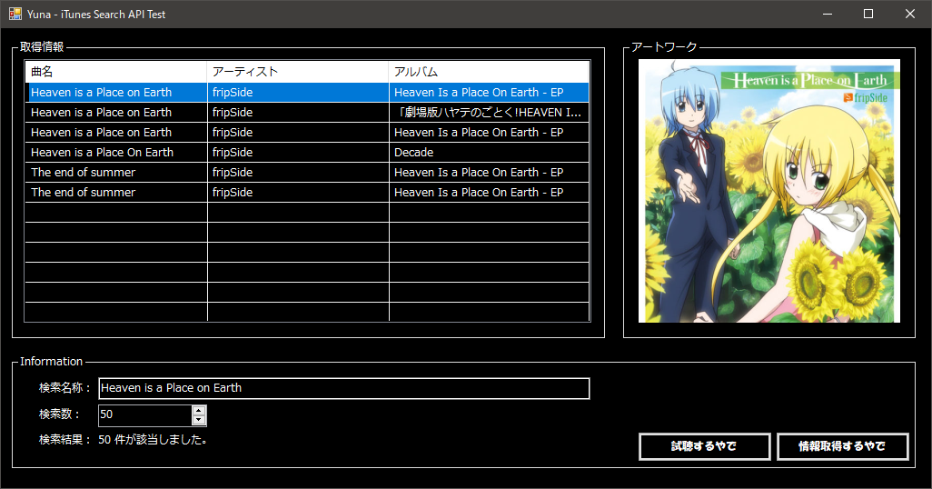Screen dimensions: 932x489
Task: Select the highlighted Heaven is a Place on Earth song cell
Action: (x=116, y=92)
